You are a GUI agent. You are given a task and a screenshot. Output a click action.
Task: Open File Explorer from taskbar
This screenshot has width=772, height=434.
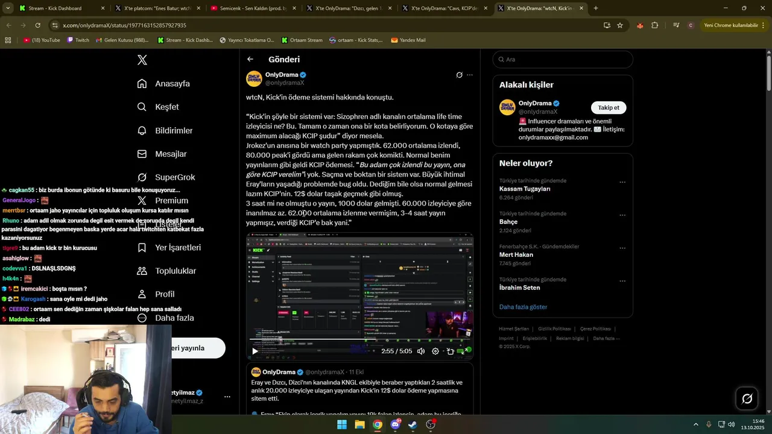pyautogui.click(x=359, y=424)
